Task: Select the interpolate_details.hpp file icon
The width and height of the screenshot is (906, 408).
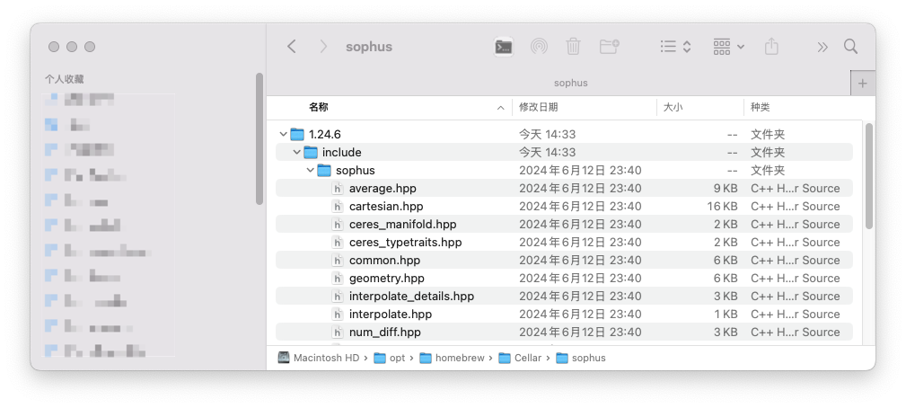Action: click(338, 296)
